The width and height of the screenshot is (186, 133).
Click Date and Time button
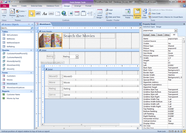click(x=113, y=17)
